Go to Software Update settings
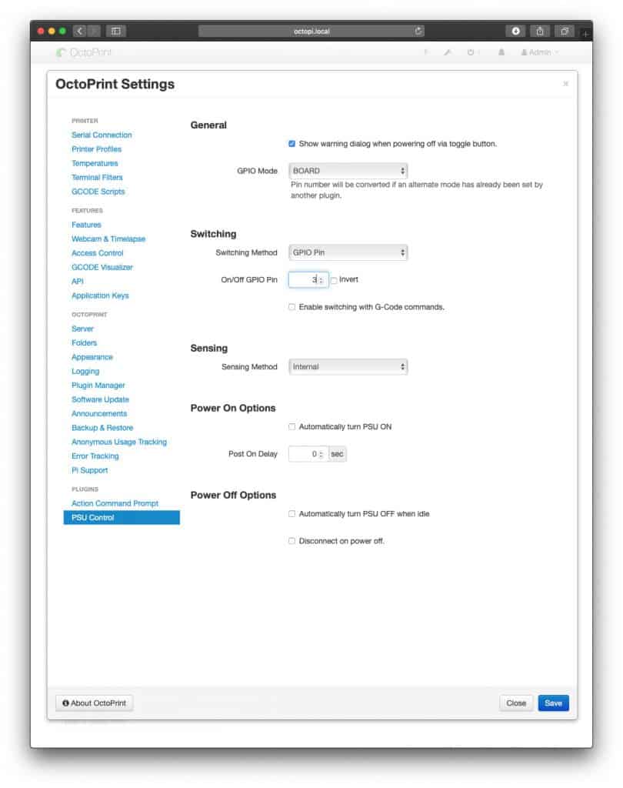This screenshot has height=788, width=623. tap(100, 399)
